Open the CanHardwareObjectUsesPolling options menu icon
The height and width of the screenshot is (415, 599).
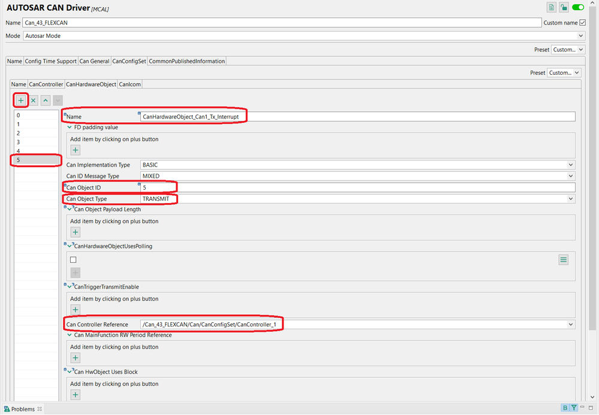pos(564,260)
